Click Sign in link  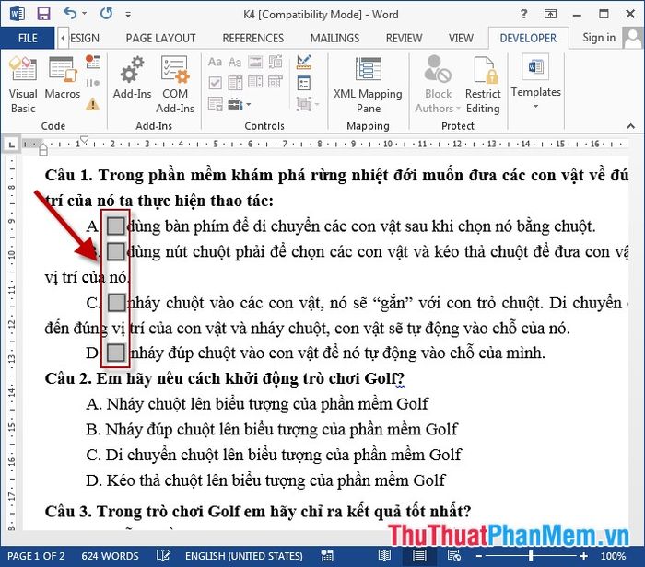tap(599, 37)
